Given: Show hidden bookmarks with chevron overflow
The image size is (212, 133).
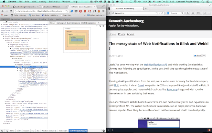Looking at the screenshot, I should pos(85,15).
